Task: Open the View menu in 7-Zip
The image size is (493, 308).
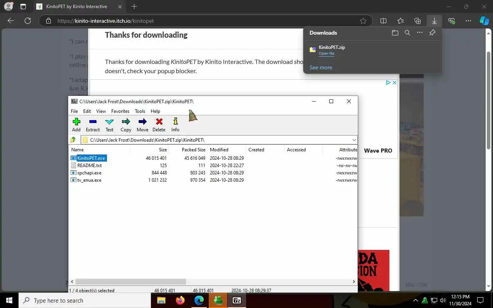Action: click(x=101, y=111)
